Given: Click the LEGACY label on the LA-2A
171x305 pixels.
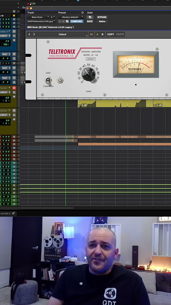Looking at the screenshot, I should (x=90, y=59).
